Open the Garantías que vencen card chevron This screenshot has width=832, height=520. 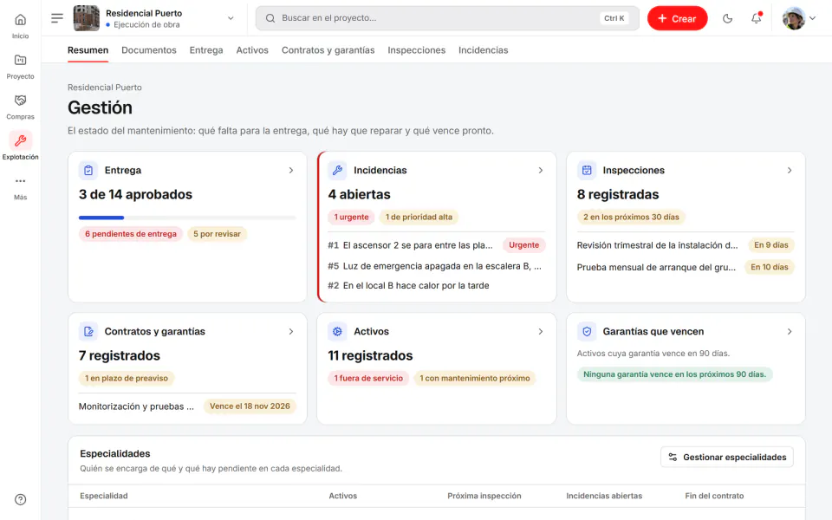[789, 332]
